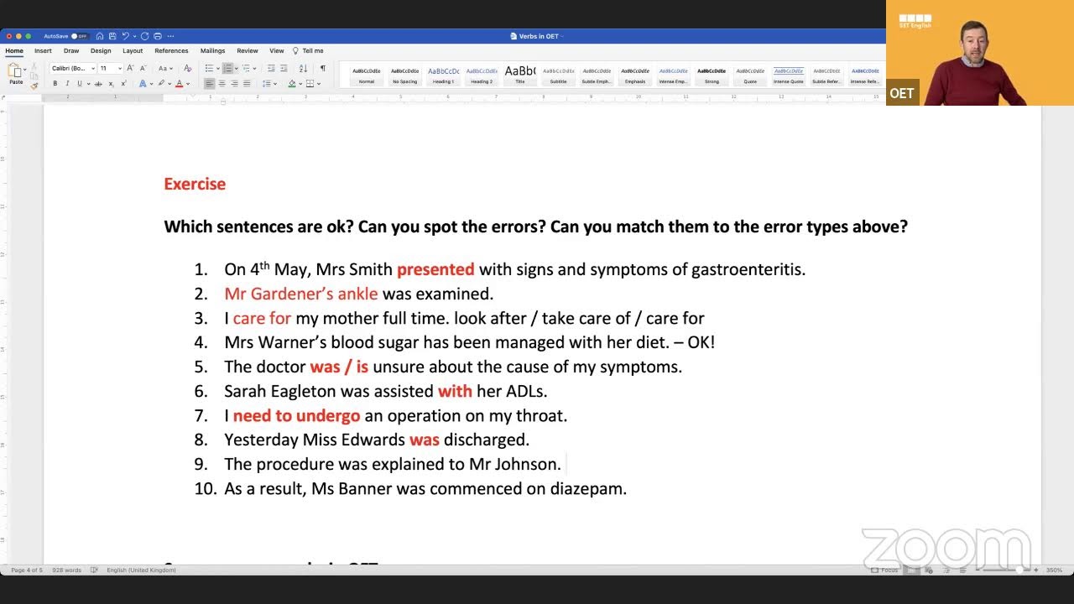
Task: Toggle Italic formatting
Action: click(67, 84)
